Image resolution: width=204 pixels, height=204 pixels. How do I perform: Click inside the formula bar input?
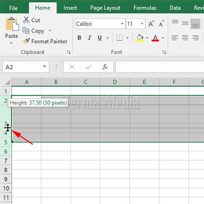point(160,67)
